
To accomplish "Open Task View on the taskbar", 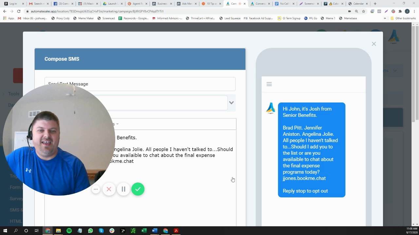I will pos(37,231).
